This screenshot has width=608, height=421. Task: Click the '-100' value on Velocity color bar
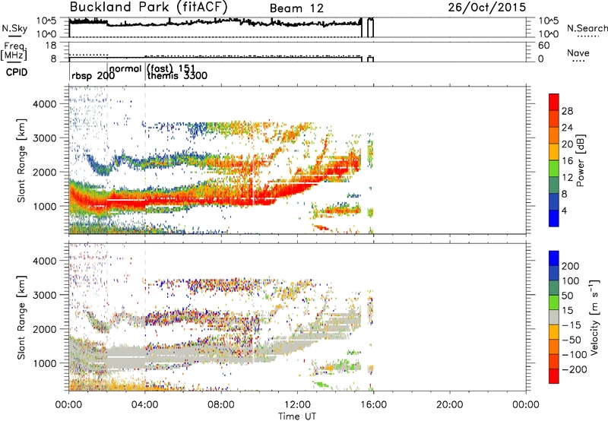[x=575, y=355]
